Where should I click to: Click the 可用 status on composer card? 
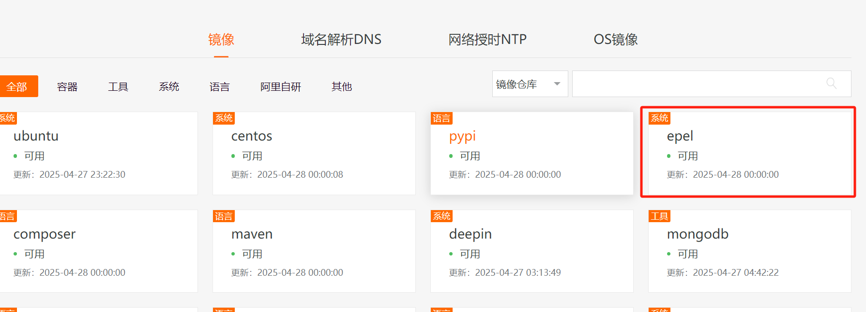[34, 254]
